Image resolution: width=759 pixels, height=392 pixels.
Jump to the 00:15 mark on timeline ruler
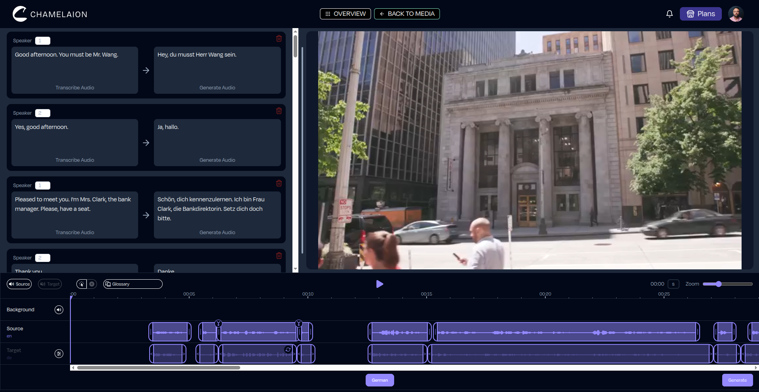[x=427, y=294]
